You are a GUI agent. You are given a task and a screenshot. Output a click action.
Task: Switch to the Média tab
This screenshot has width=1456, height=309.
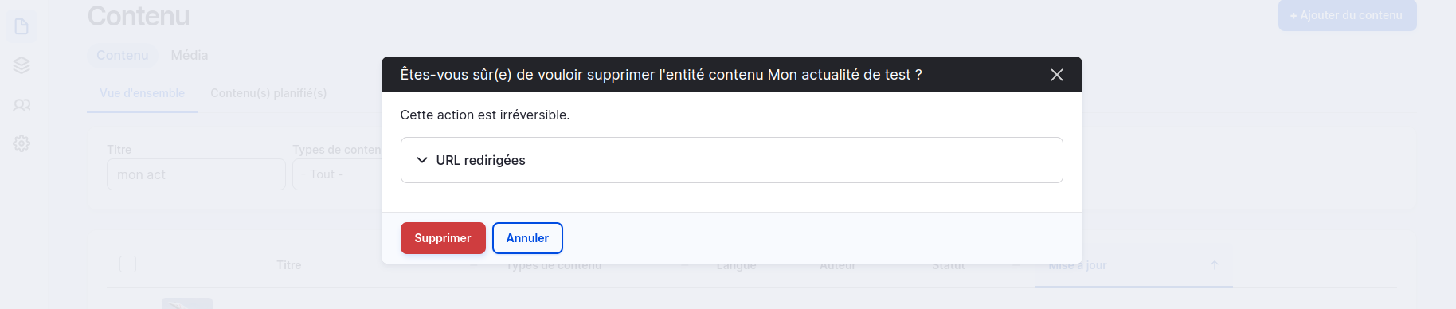190,55
